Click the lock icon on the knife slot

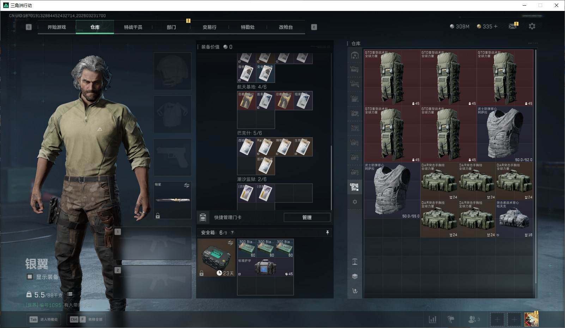[158, 215]
